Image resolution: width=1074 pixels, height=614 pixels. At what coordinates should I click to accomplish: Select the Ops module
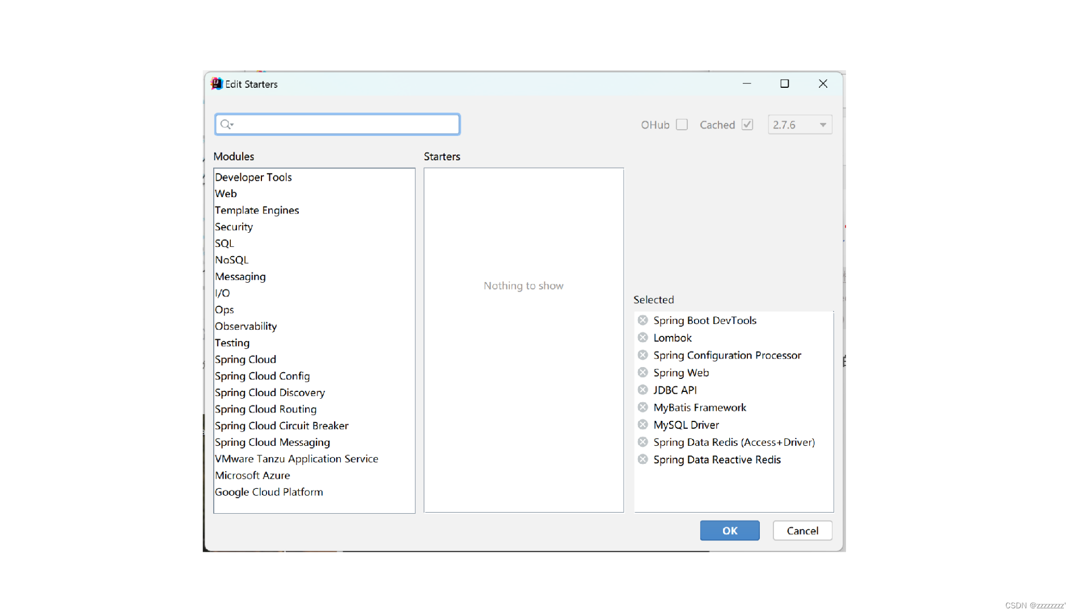click(x=314, y=309)
